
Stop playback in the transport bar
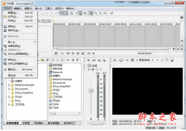coord(83,53)
